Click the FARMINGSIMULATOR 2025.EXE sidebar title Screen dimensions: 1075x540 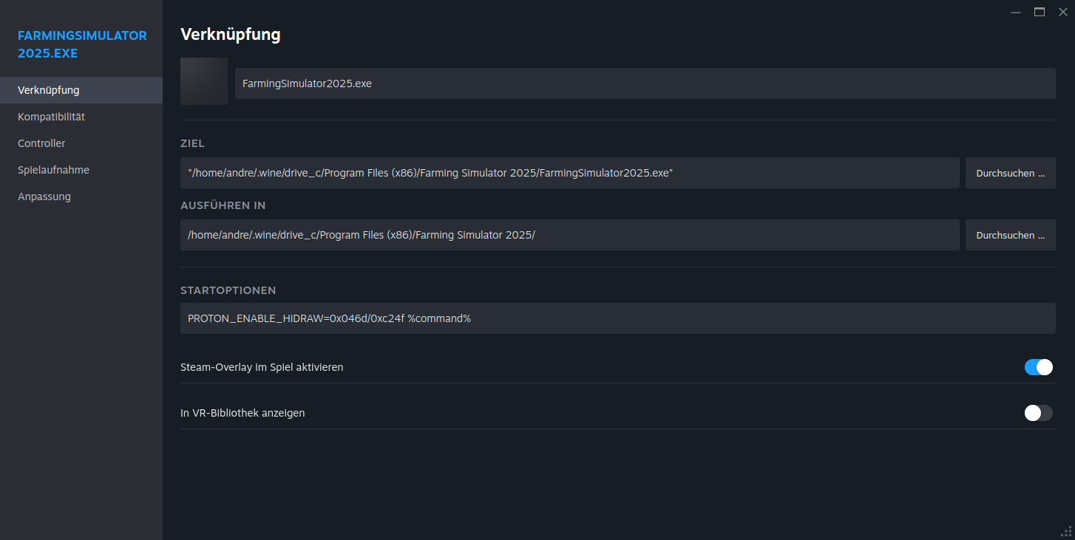pos(82,44)
